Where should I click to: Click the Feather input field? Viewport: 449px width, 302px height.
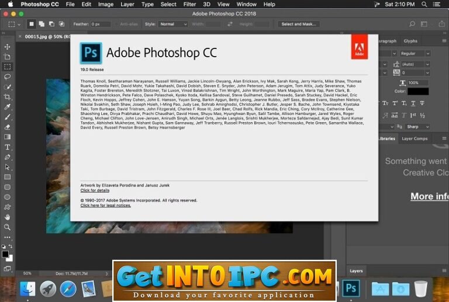coord(101,24)
